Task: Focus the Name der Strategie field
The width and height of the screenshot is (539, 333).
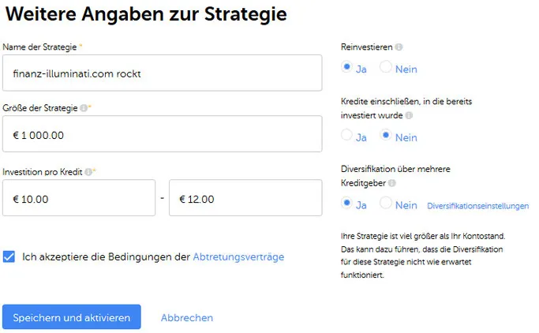Action: [x=163, y=73]
